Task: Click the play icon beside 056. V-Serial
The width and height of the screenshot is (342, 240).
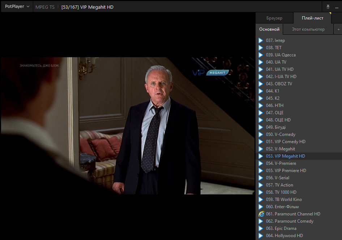Action: (261, 178)
